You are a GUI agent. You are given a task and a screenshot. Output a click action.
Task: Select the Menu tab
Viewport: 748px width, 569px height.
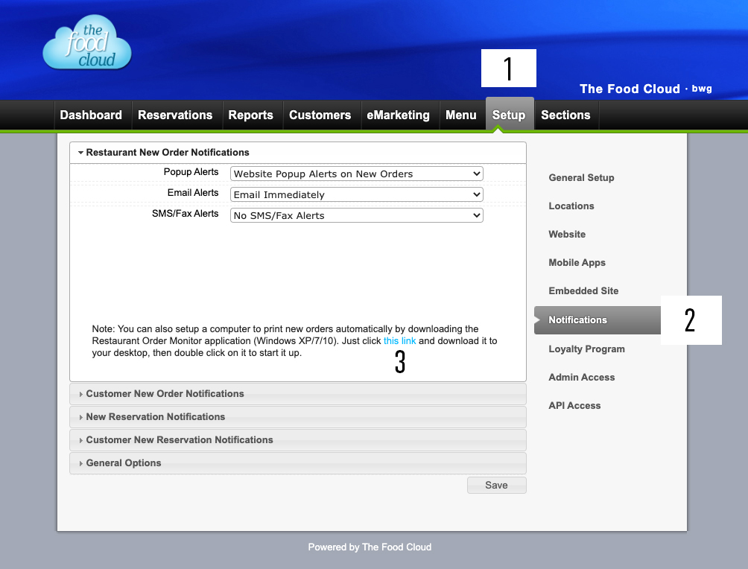[x=461, y=115]
